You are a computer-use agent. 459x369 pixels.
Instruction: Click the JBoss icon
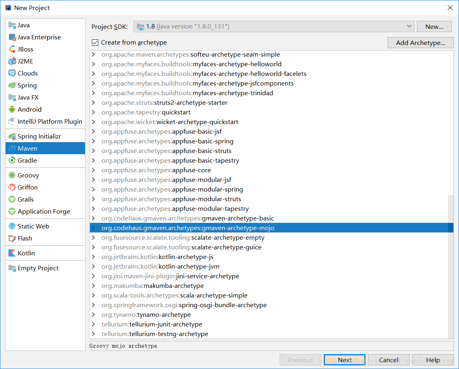pyautogui.click(x=12, y=49)
